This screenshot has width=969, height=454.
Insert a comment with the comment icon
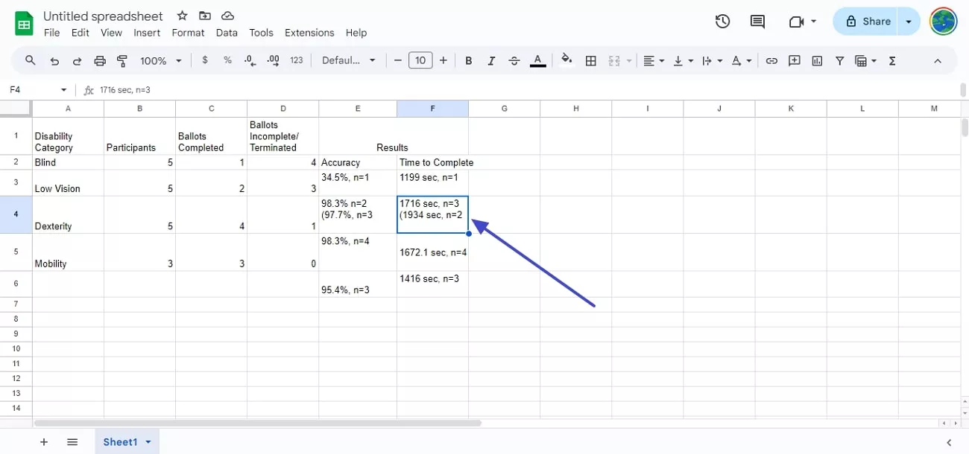tap(794, 60)
